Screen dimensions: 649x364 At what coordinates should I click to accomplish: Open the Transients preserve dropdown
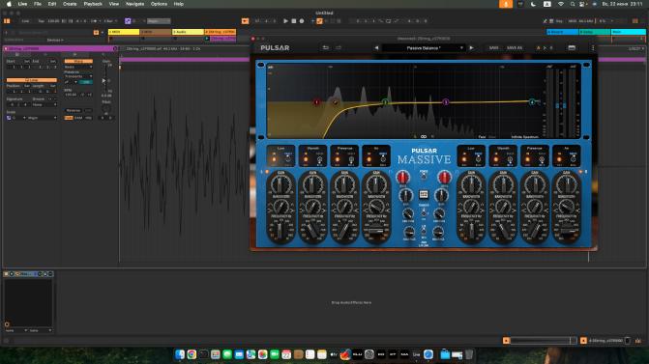click(78, 76)
